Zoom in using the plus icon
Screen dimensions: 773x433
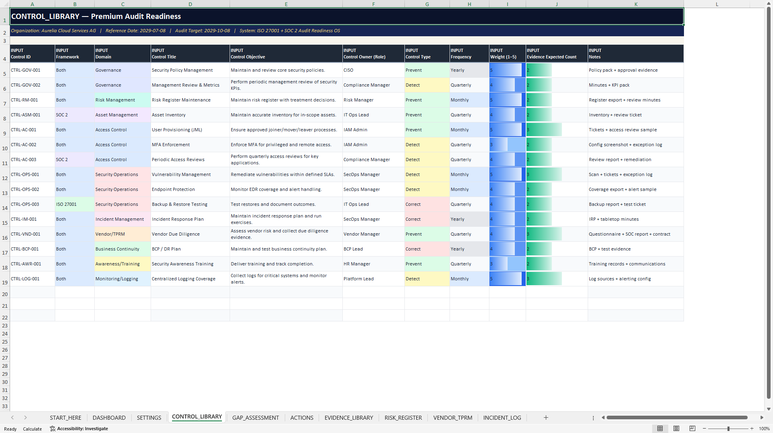752,429
